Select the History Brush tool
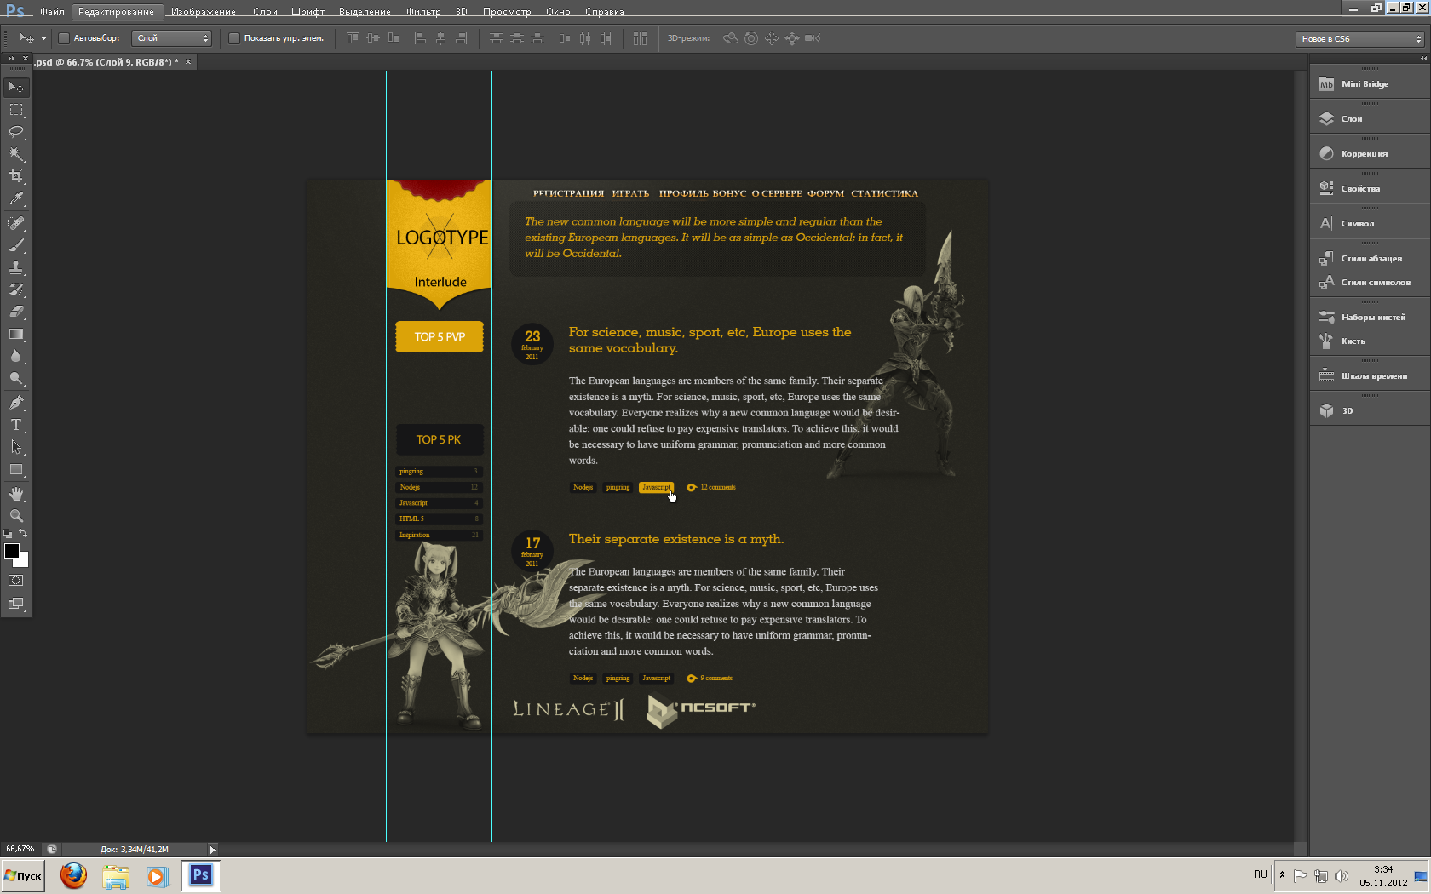The width and height of the screenshot is (1431, 894). pos(16,289)
